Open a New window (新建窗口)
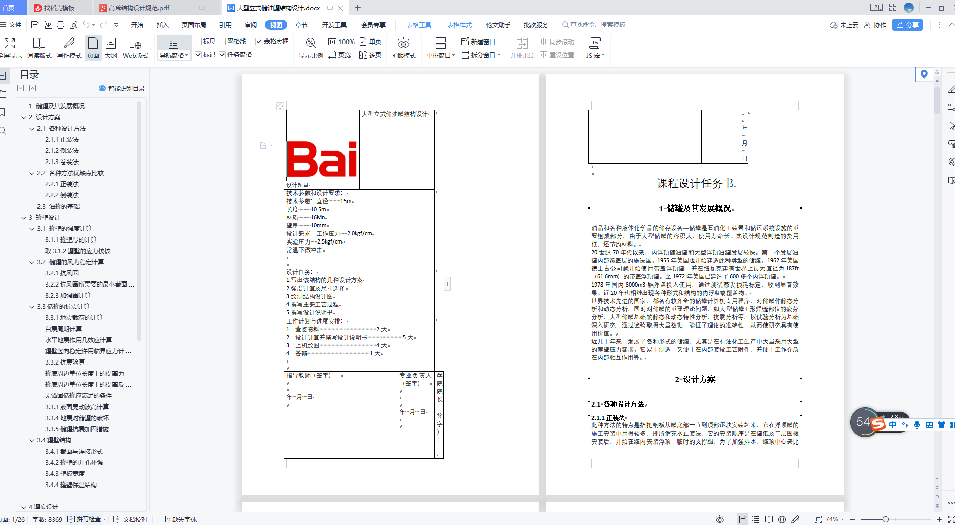The height and width of the screenshot is (525, 955). click(478, 42)
